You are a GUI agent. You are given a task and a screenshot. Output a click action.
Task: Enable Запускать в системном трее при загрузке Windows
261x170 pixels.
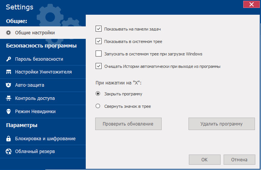pyautogui.click(x=99, y=54)
